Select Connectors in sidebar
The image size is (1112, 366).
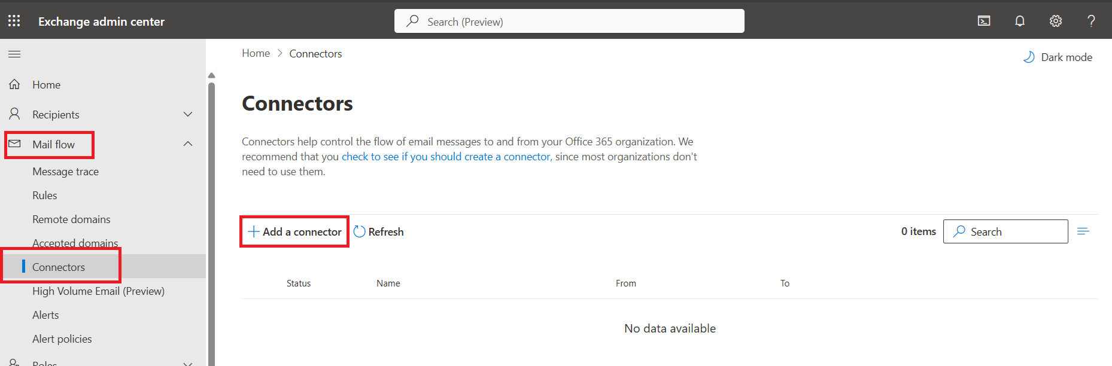(59, 267)
